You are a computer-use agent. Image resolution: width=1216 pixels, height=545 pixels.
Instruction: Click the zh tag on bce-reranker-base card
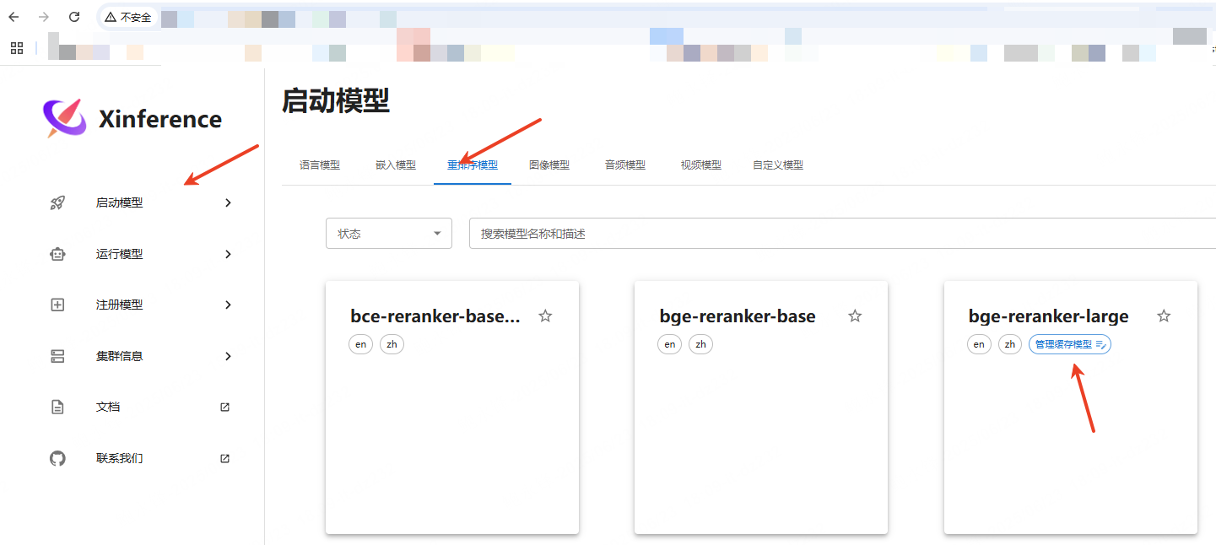coord(392,344)
